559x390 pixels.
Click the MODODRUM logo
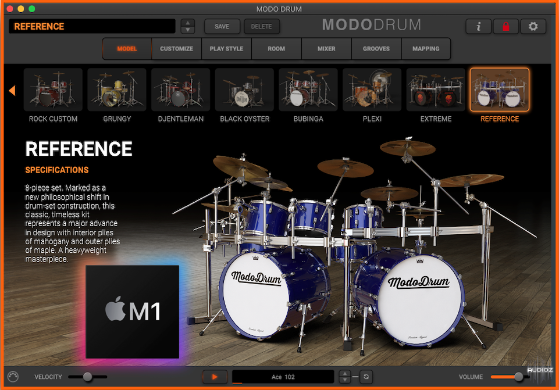pyautogui.click(x=372, y=25)
